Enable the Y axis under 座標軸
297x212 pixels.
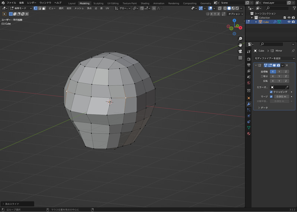[x=279, y=71]
